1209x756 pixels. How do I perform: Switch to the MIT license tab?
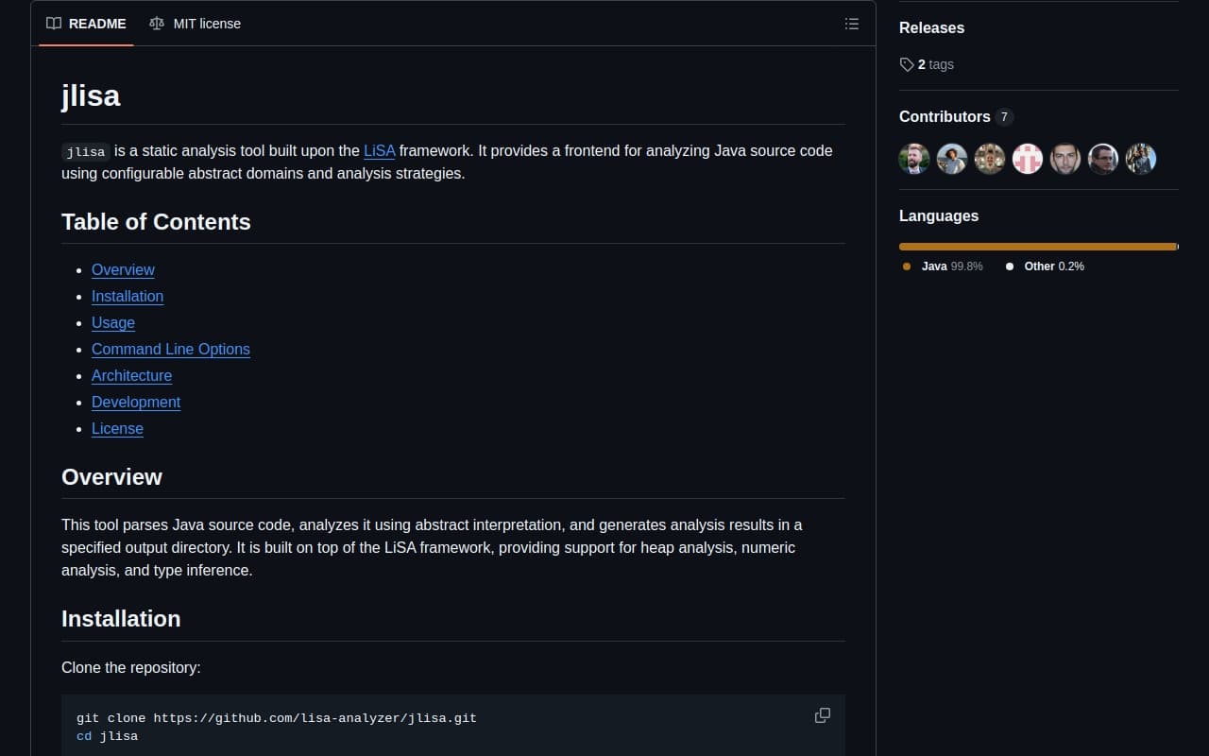(x=206, y=23)
